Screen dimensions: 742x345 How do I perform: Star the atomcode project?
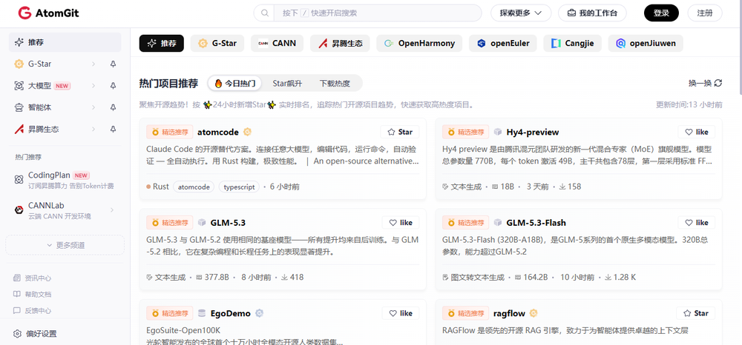tap(399, 132)
